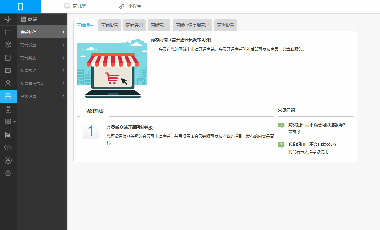Click the 会员微商铺开通限制等级 feature title

[x=130, y=127]
